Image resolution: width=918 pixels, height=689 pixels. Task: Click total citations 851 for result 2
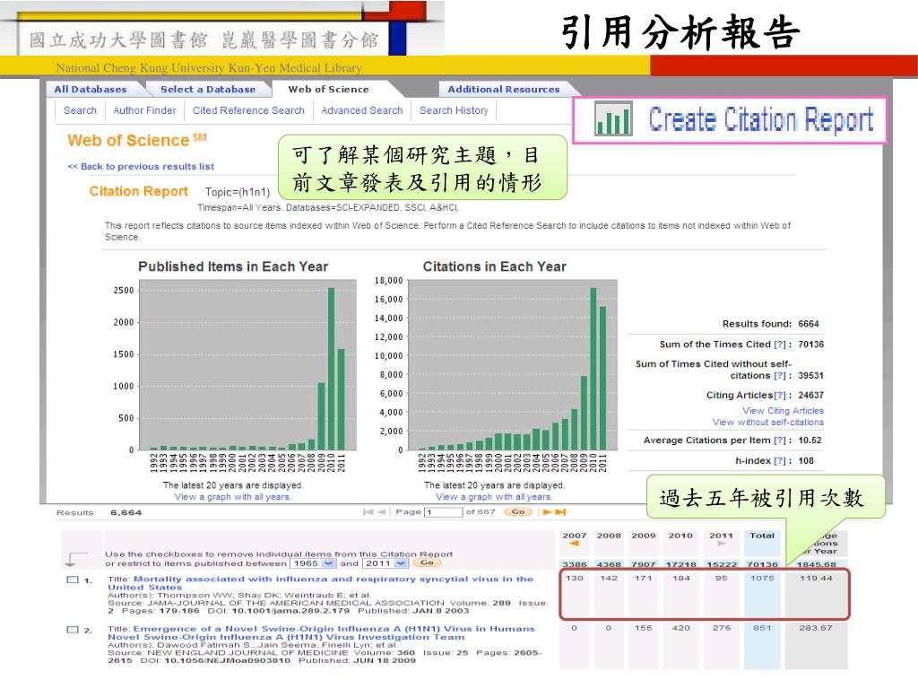[x=762, y=628]
